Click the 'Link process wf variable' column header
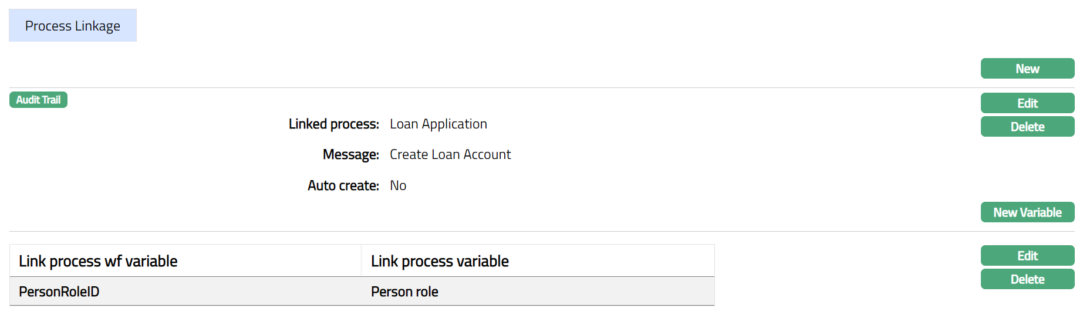Viewport: 1083px width, 315px height. point(98,261)
